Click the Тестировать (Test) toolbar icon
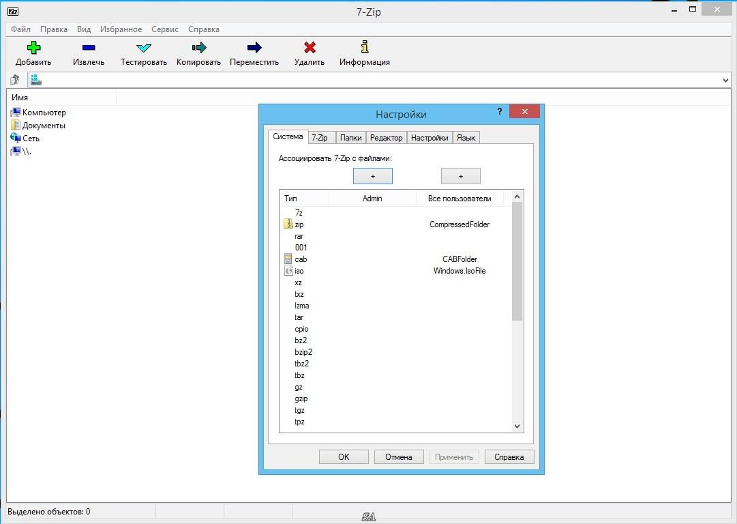Viewport: 737px width, 524px height. click(143, 48)
